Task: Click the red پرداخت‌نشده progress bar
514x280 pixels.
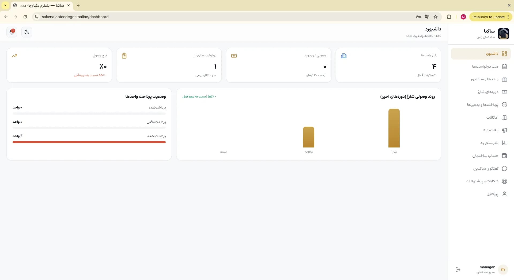Action: [x=89, y=142]
